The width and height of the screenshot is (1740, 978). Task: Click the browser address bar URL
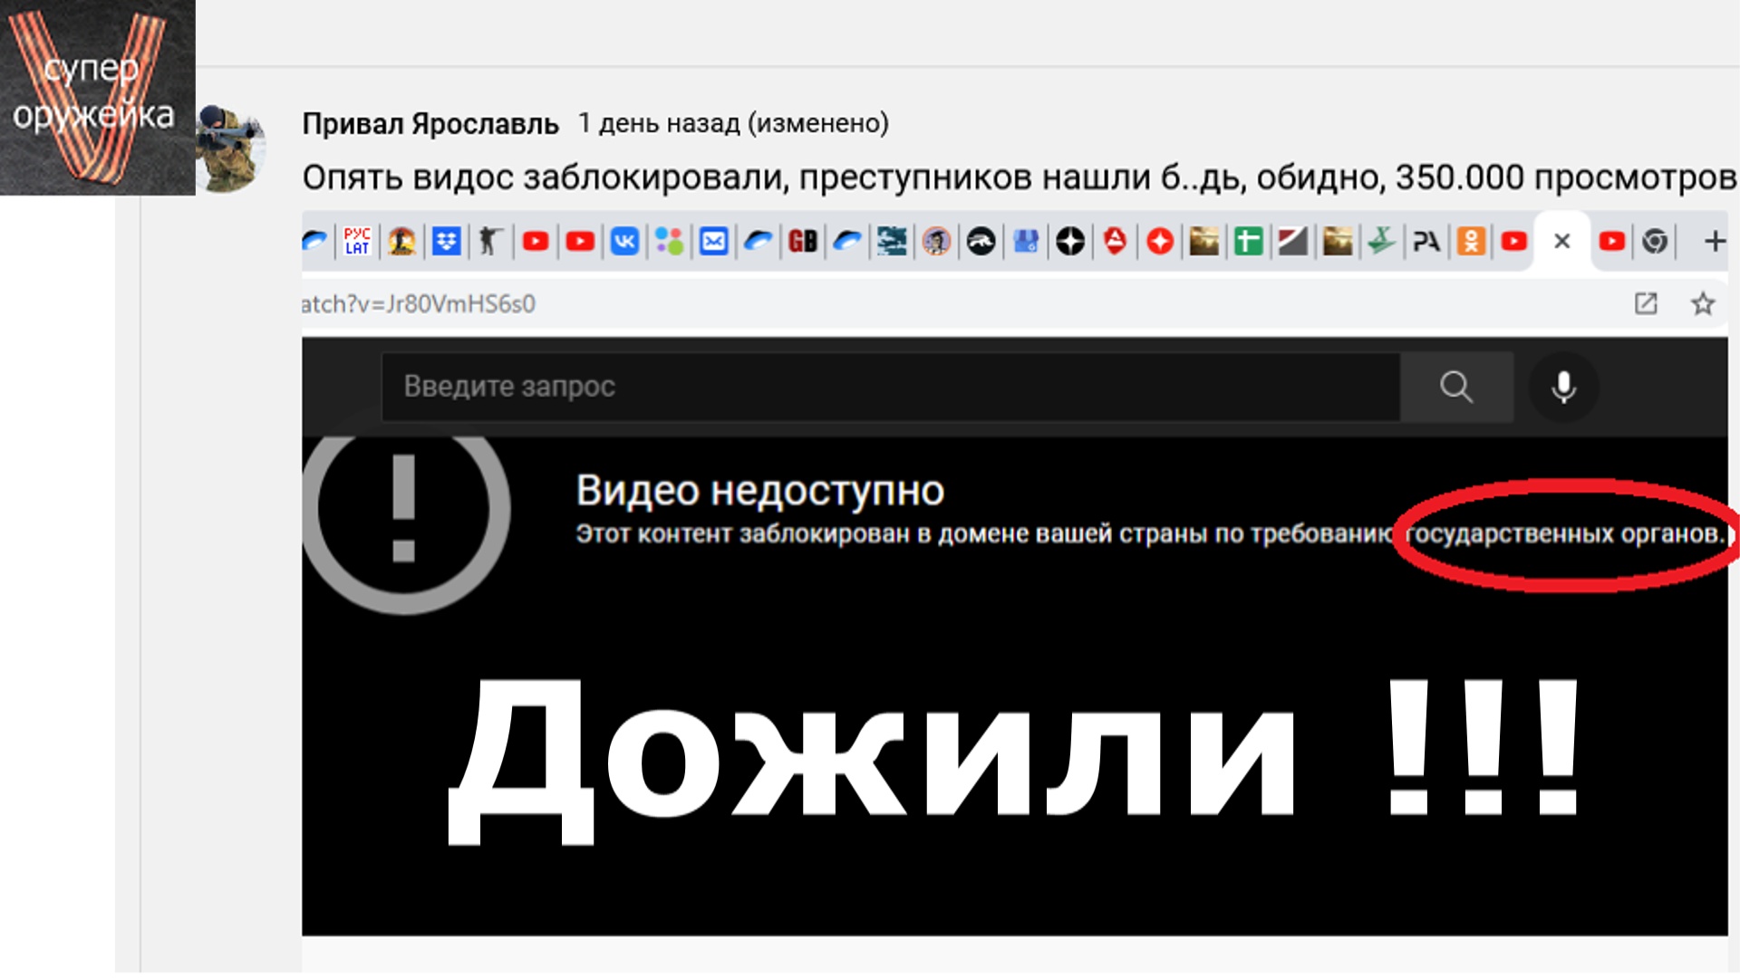419,304
